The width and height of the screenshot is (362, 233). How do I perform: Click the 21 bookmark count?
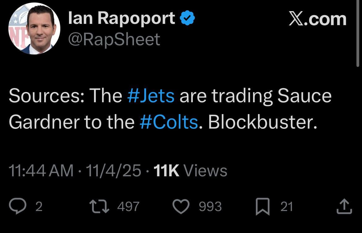click(287, 206)
